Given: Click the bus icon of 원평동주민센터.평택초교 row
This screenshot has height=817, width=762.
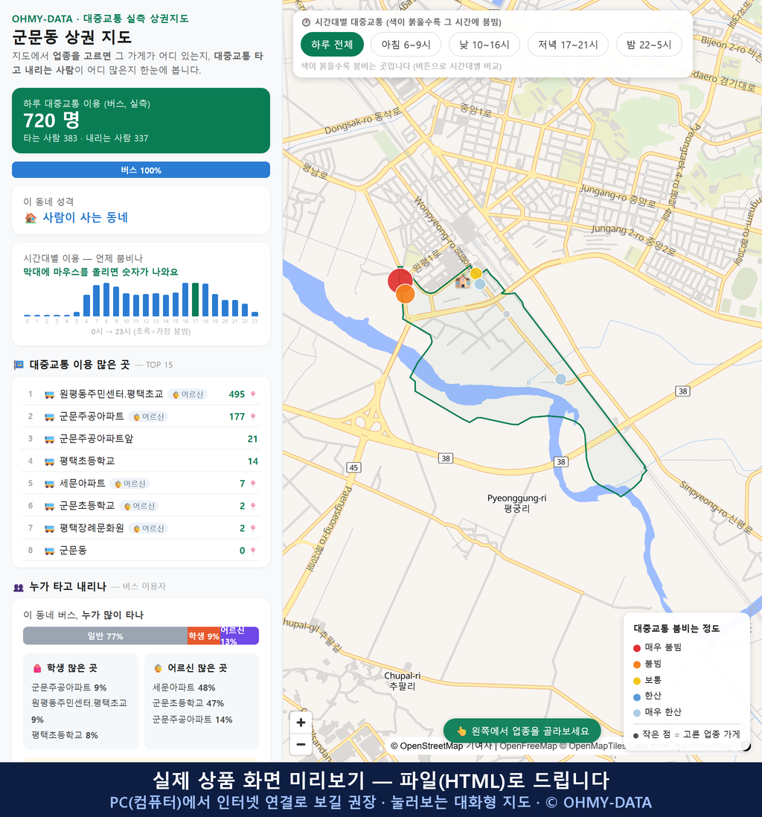Looking at the screenshot, I should [x=50, y=394].
